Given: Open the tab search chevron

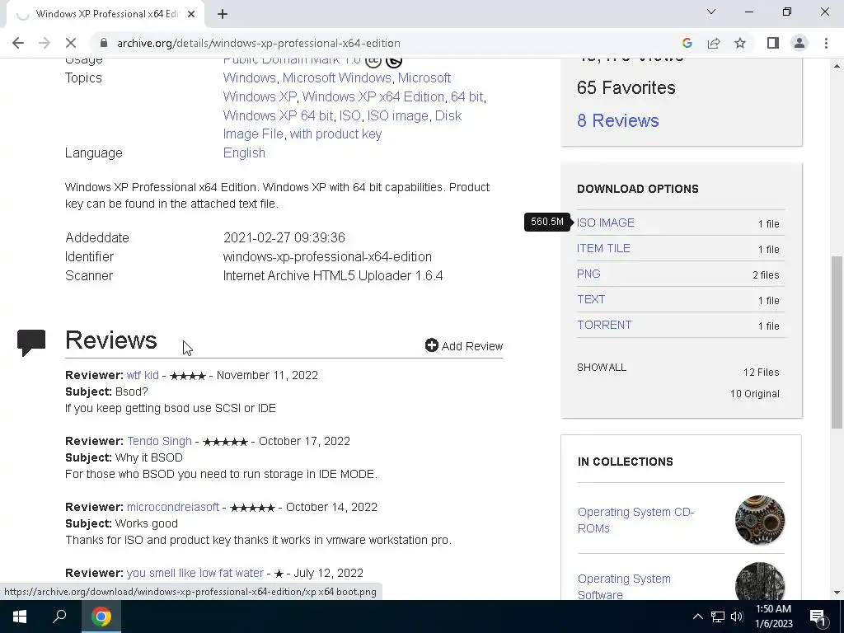Looking at the screenshot, I should click(x=711, y=12).
